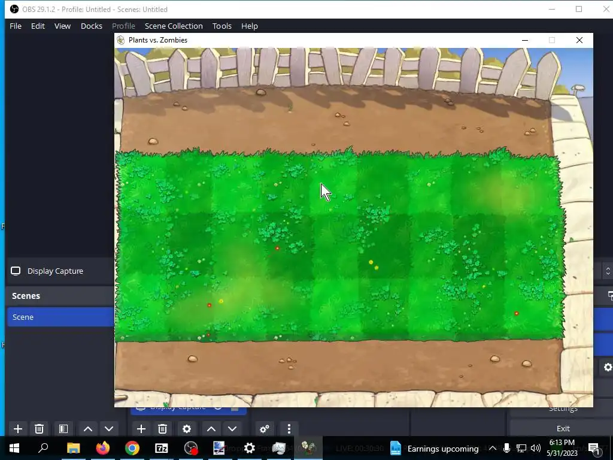Open the Edit menu
Viewport: 613px width, 460px height.
pyautogui.click(x=38, y=26)
